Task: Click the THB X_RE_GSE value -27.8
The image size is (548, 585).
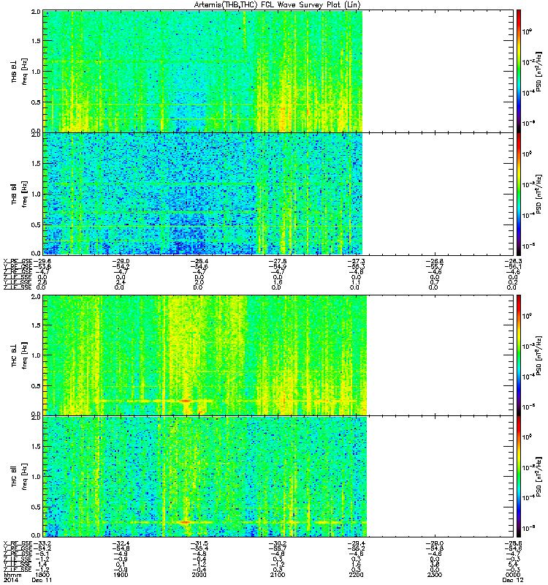Action: [278, 261]
